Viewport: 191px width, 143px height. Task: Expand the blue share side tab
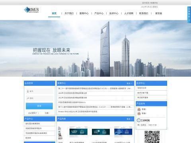point(189,15)
